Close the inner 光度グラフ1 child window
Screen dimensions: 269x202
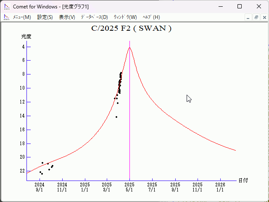[264, 17]
